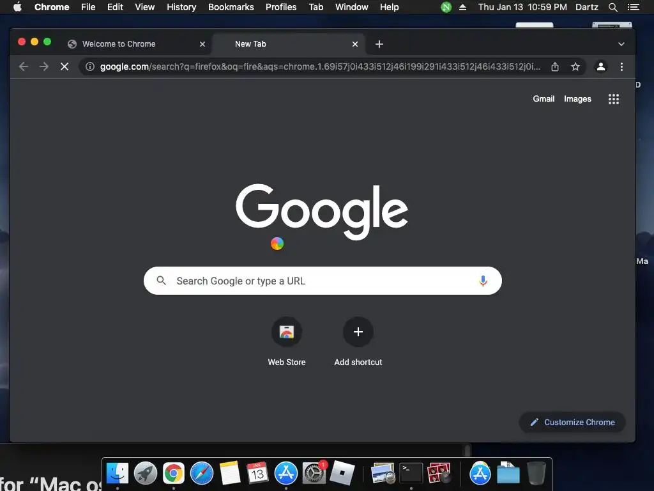The image size is (654, 491).
Task: Open Notification Center list icon
Action: click(633, 7)
